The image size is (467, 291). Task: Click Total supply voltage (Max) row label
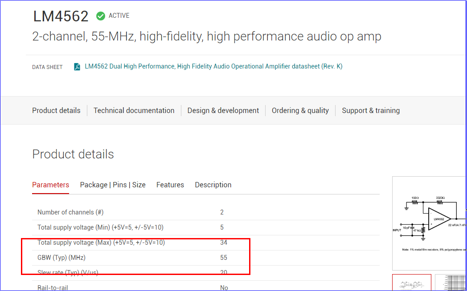point(101,242)
